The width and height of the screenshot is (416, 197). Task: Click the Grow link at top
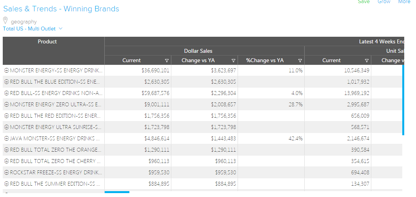[x=384, y=2]
